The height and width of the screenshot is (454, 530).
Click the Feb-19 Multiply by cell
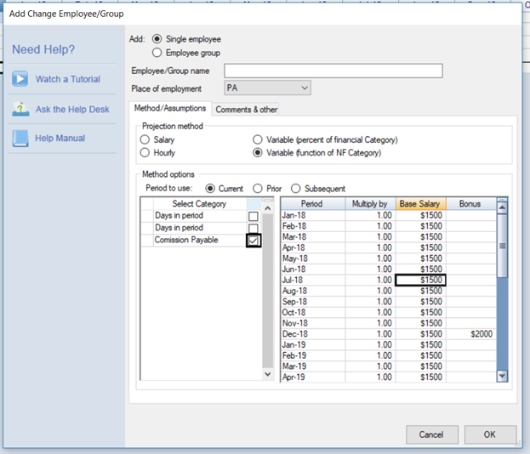[x=370, y=355]
